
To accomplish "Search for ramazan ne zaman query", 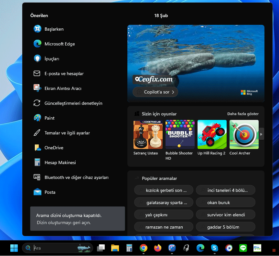I will 164,227.
